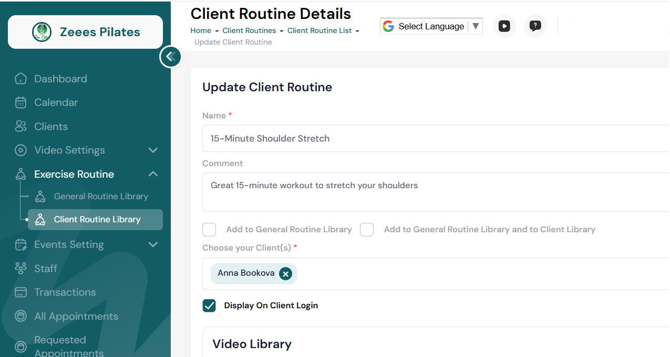Screen dimensions: 670x357
Task: Click the Video Library section heading
Action: point(252,344)
